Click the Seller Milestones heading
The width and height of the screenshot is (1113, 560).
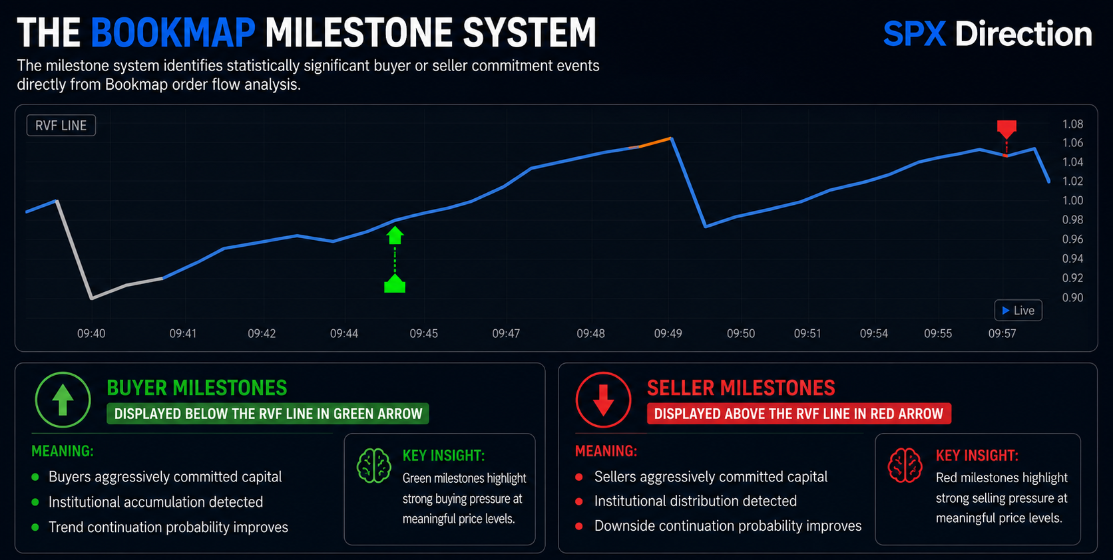coord(741,388)
